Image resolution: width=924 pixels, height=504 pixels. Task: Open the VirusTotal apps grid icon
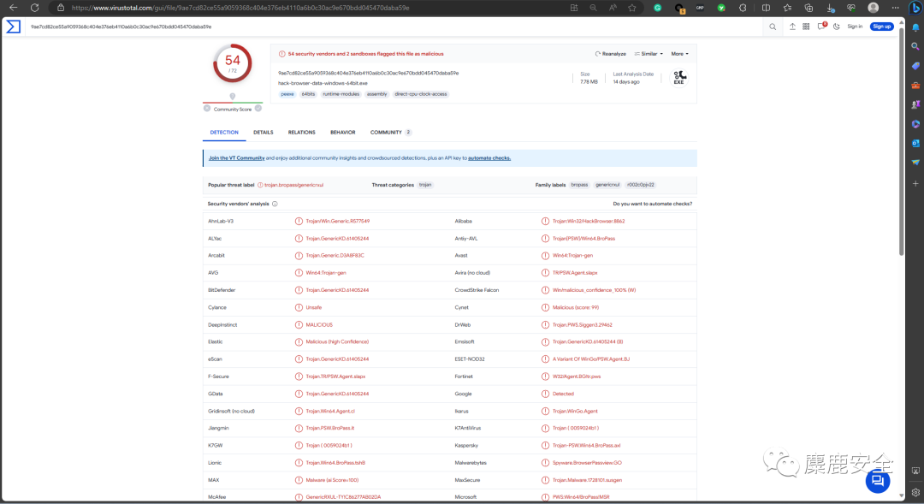click(x=806, y=27)
